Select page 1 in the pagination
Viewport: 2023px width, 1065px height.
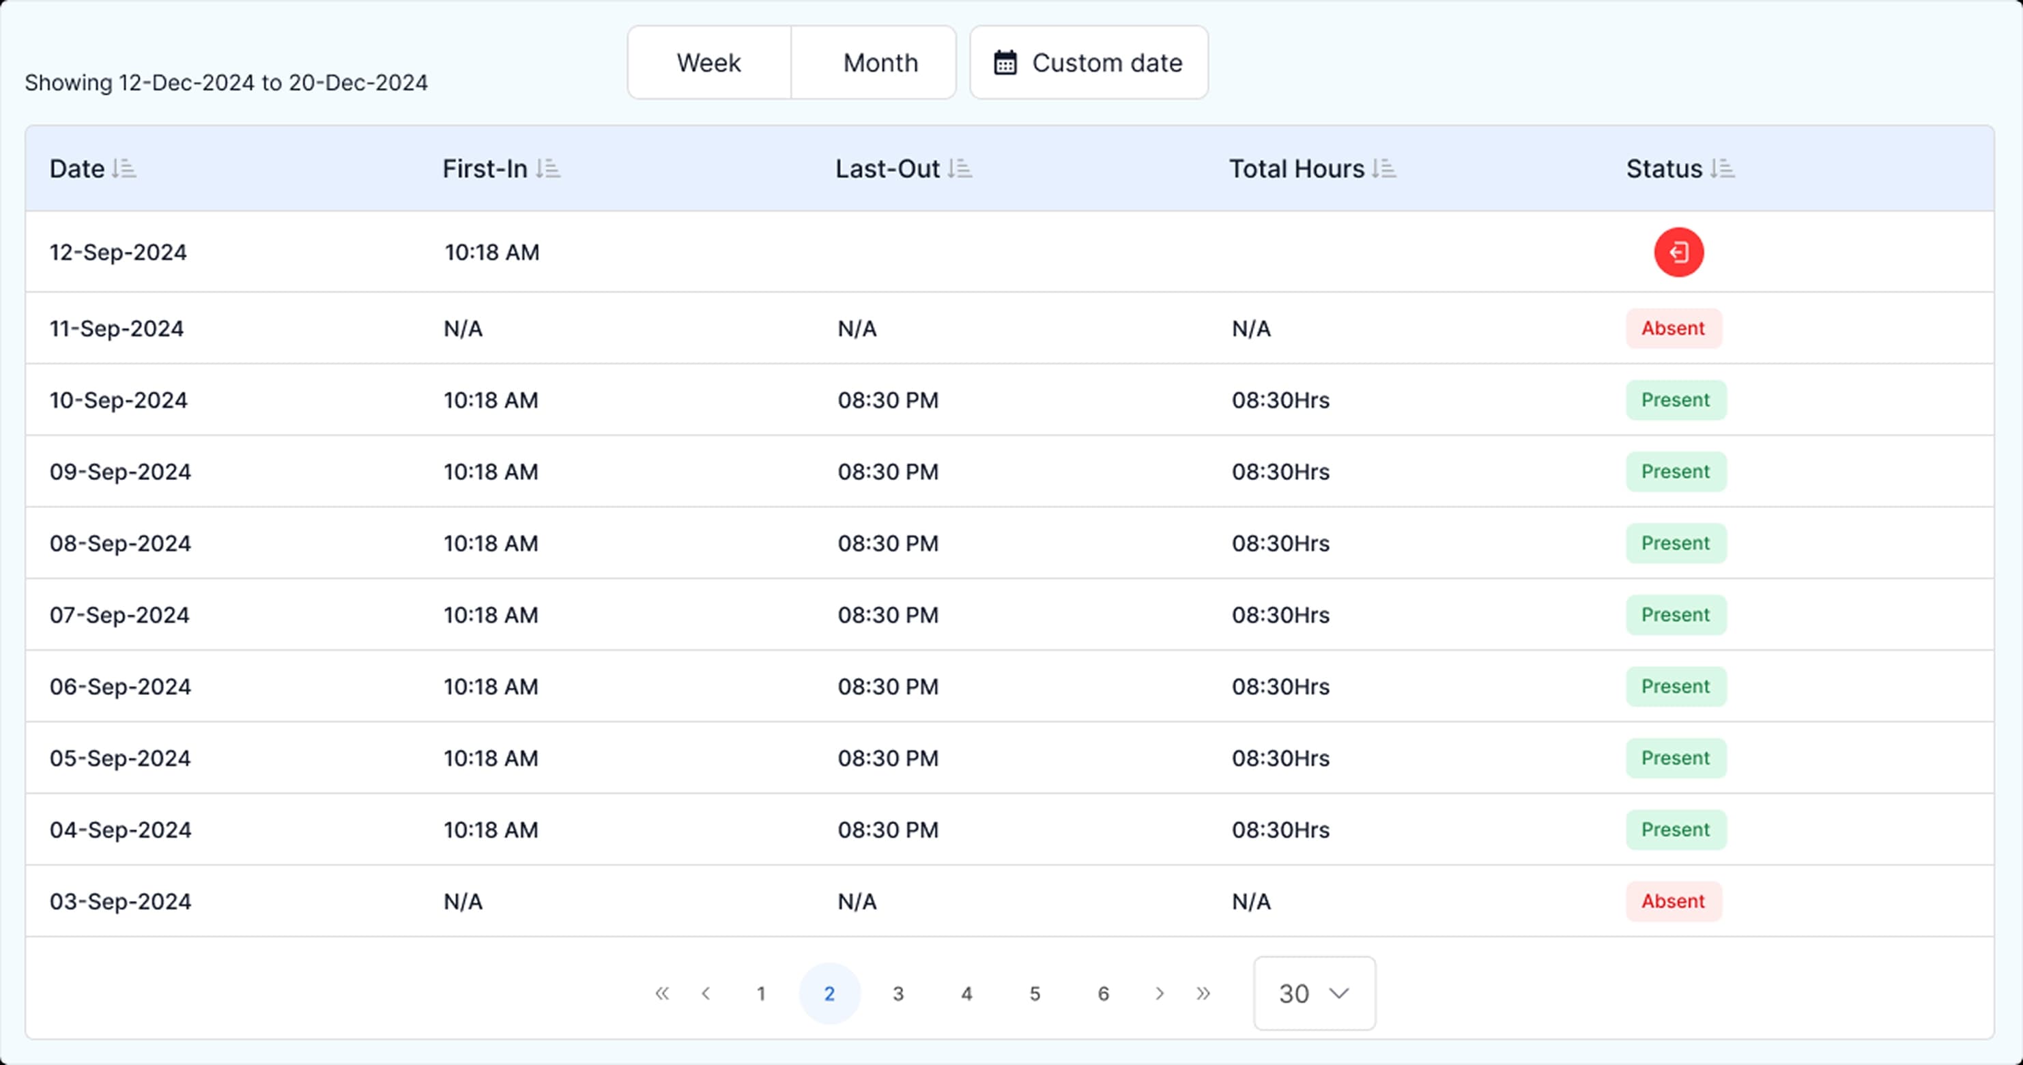coord(760,993)
